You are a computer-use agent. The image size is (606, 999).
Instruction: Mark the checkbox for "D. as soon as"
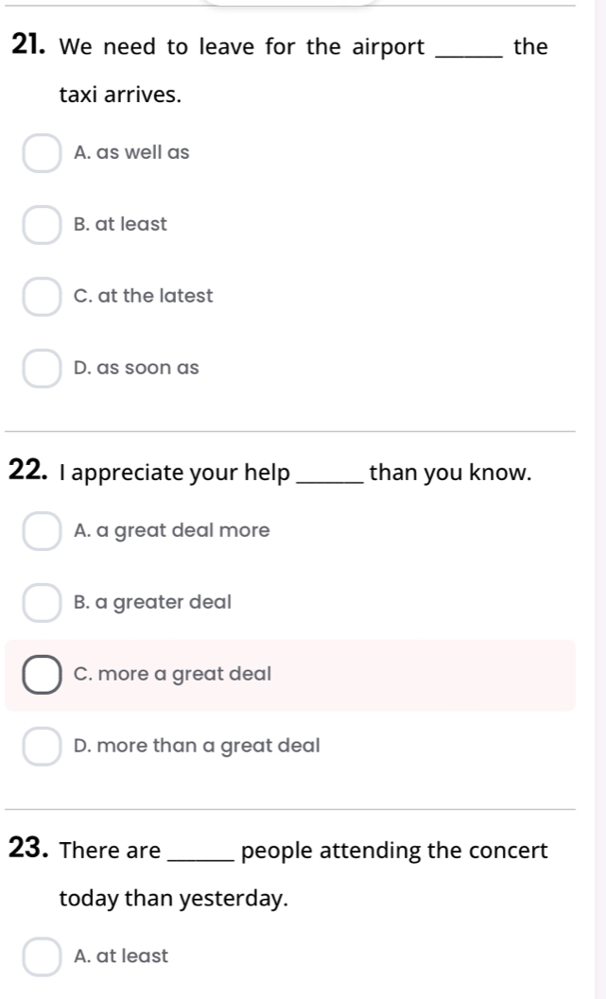(42, 369)
